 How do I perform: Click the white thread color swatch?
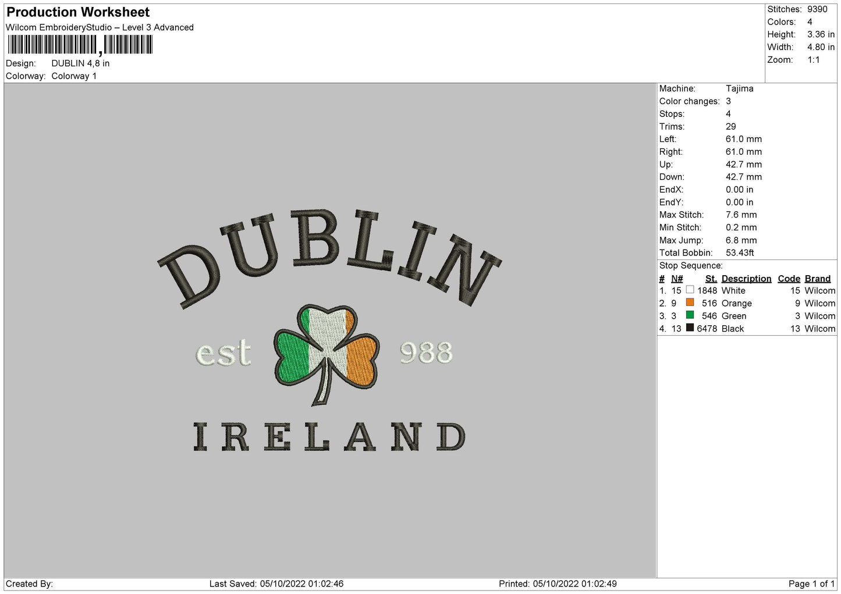tap(690, 290)
